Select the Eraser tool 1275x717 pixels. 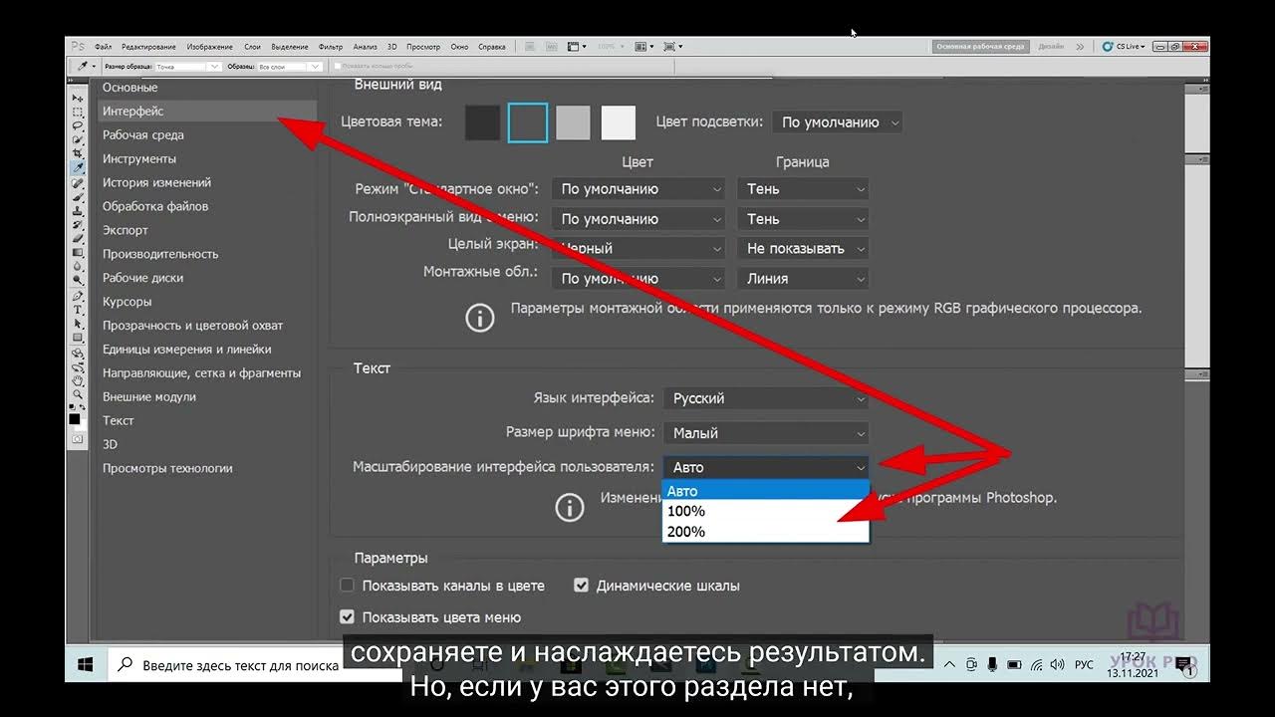pyautogui.click(x=77, y=239)
